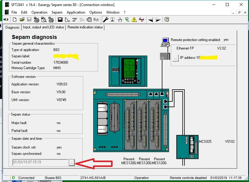Open the ? help menu
The width and height of the screenshot is (249, 182).
124,12
